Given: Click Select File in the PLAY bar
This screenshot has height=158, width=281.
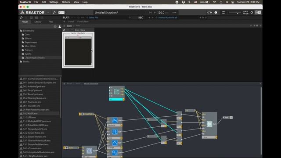Looking at the screenshot, I should (x=94, y=18).
